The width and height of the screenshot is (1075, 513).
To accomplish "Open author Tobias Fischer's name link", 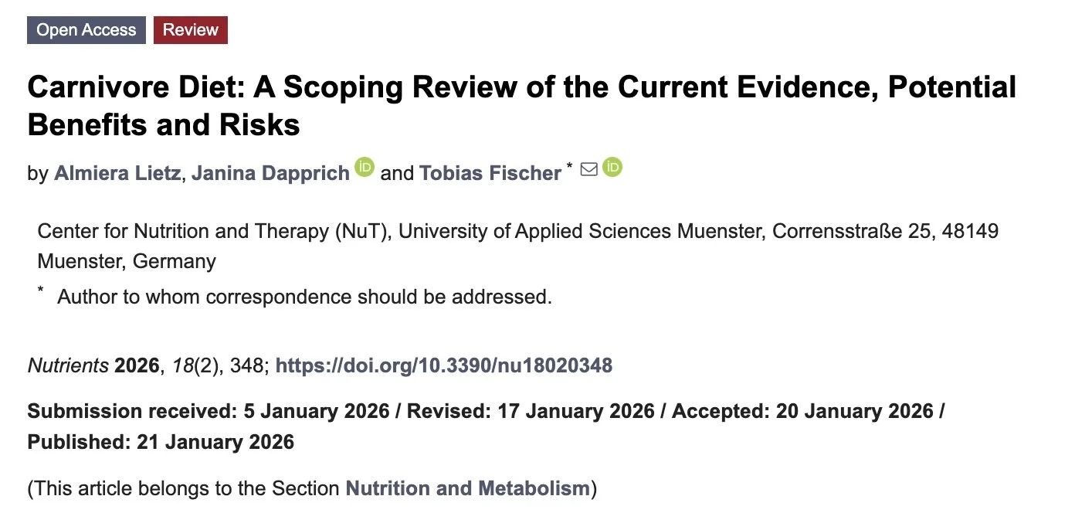I will [490, 173].
